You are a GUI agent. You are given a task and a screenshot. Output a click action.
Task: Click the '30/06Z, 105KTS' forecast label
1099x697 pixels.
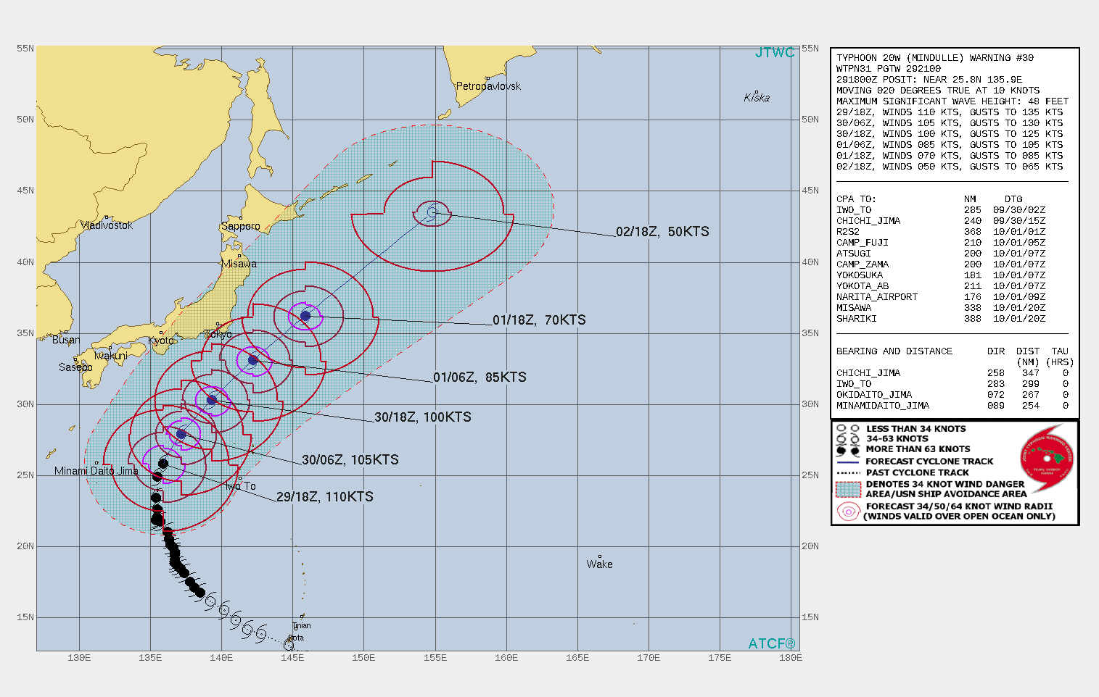350,460
